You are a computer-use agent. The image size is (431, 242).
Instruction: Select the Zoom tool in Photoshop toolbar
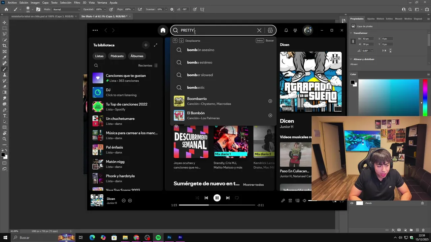pos(4,139)
